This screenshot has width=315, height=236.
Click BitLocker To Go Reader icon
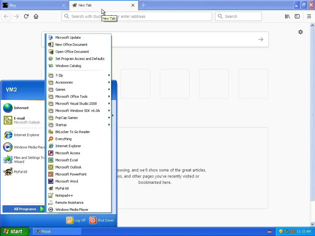point(51,132)
